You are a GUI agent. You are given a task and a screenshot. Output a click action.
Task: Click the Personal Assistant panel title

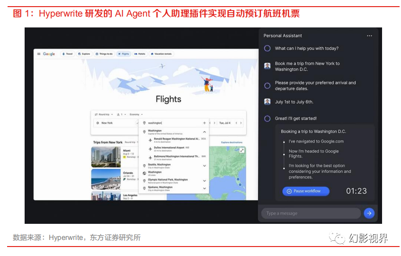click(x=283, y=36)
